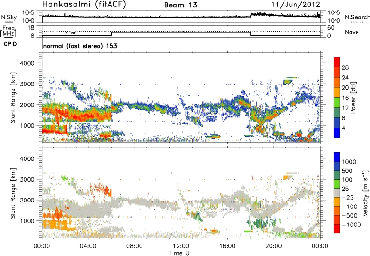The image size is (370, 256).
Task: Click the 1000 tick on velocity colorbar
Action: tap(349, 162)
